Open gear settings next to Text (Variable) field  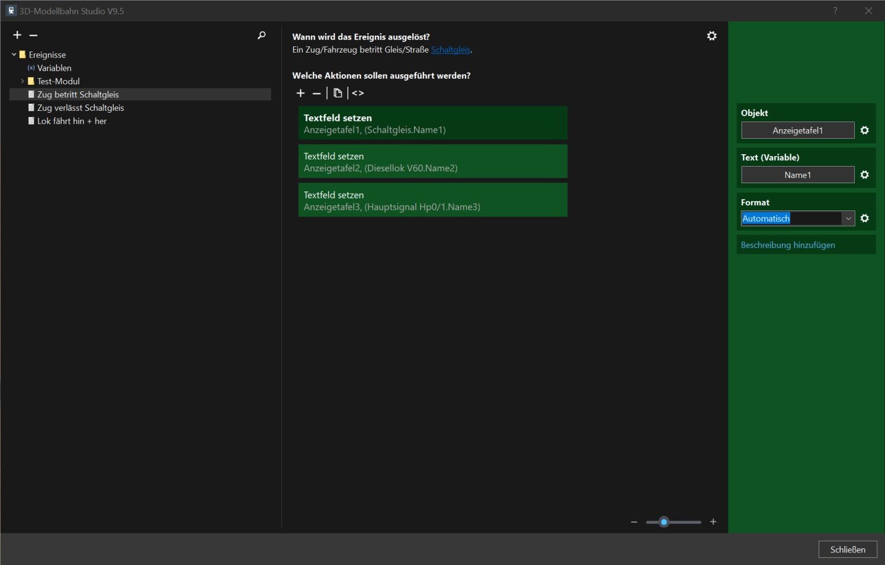(864, 175)
